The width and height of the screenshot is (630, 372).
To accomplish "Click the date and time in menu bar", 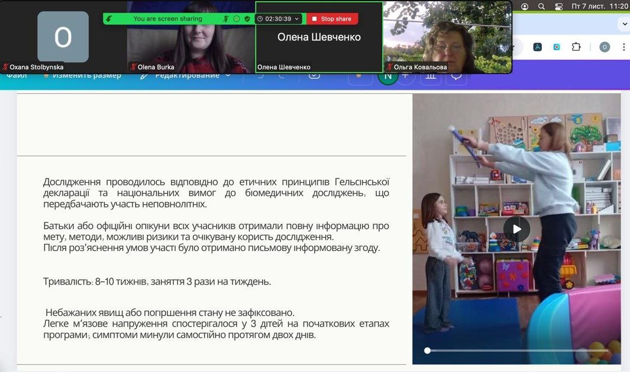I will click(600, 6).
